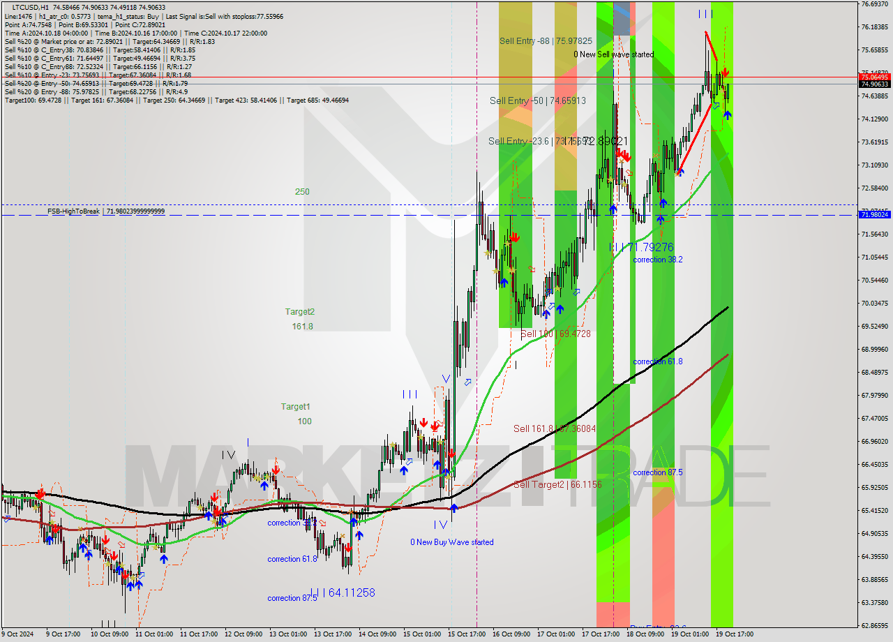Click the 'Sell Entry -50 | 74.65913' label
893x642 pixels.
[x=537, y=100]
